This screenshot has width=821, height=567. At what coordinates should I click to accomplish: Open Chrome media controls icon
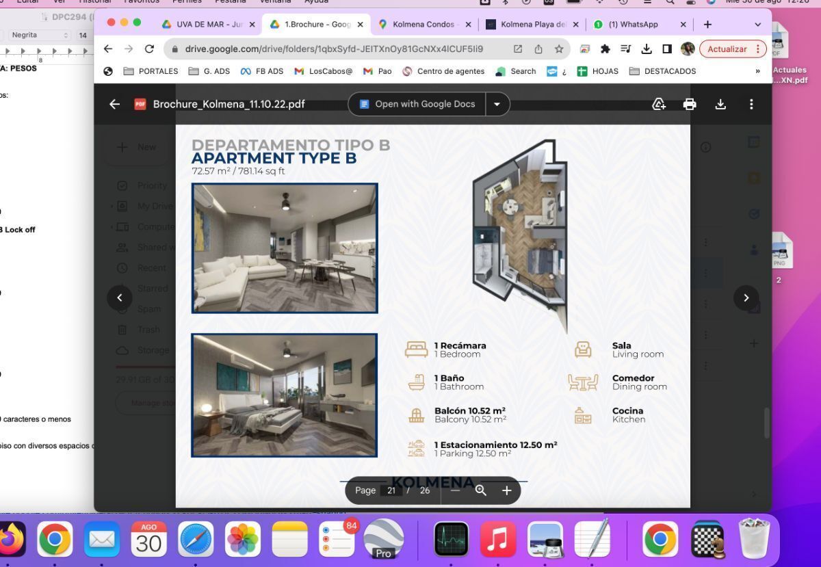[x=625, y=49]
